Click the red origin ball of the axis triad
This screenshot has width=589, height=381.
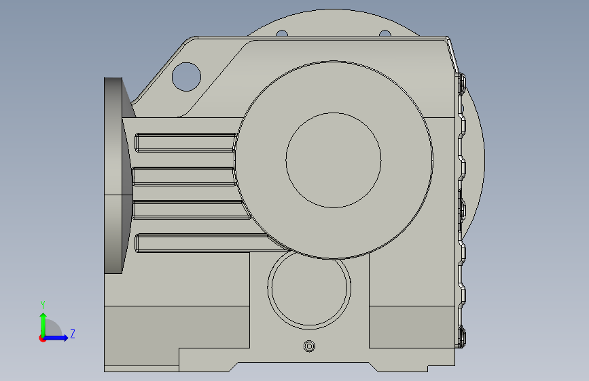[42, 338]
